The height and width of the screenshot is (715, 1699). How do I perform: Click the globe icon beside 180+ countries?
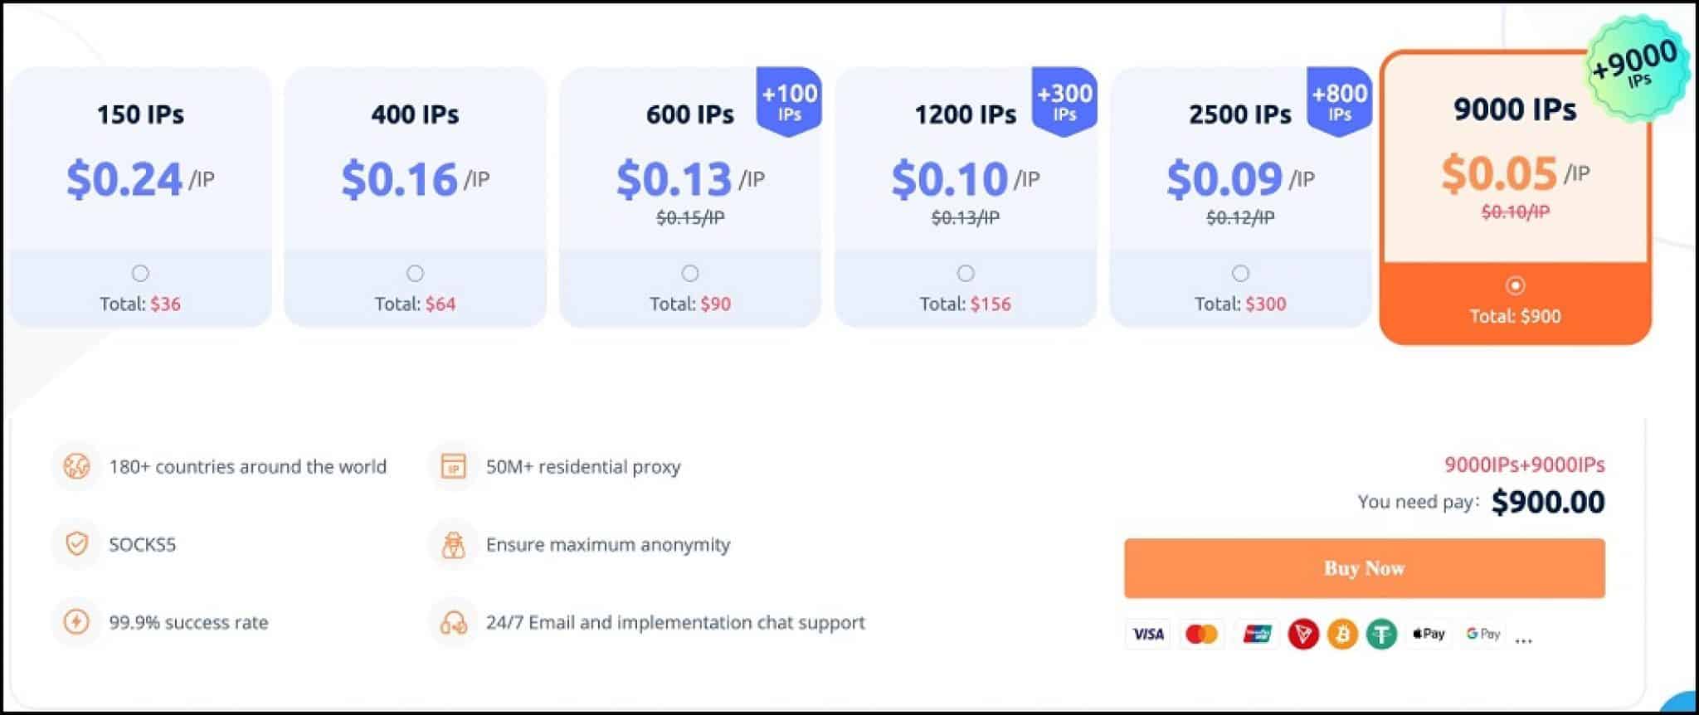click(x=76, y=466)
